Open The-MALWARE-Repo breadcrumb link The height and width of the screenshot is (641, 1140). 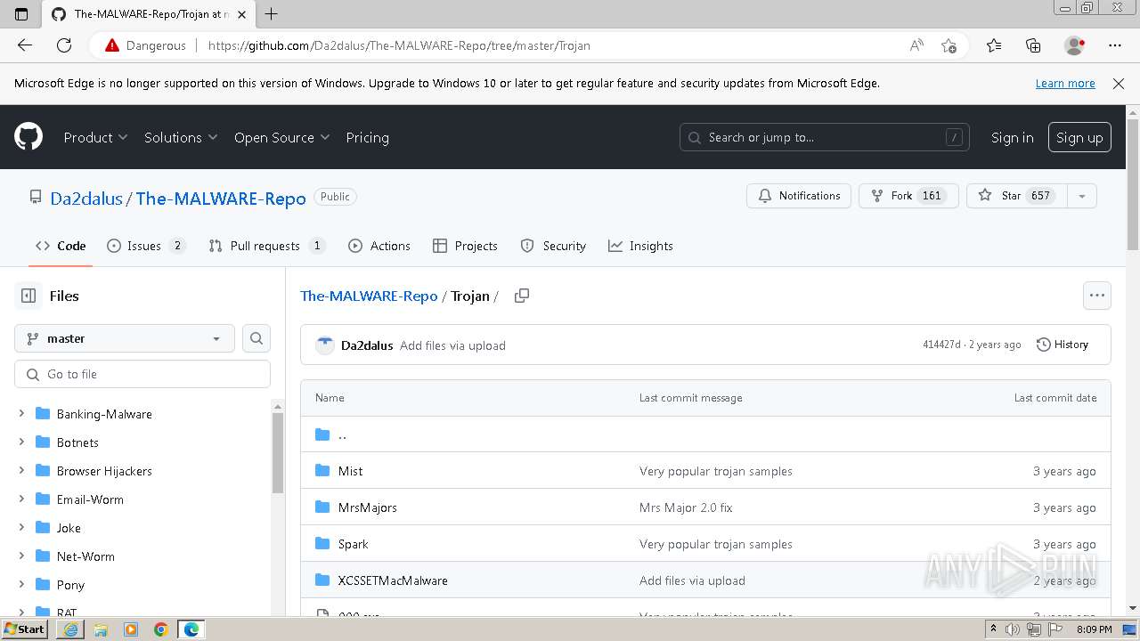[369, 296]
